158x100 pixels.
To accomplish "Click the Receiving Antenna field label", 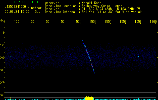I will (60, 12).
